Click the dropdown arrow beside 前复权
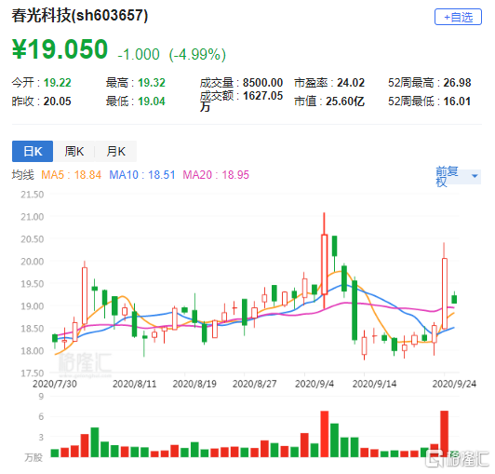Image resolution: width=495 pixels, height=474 pixels. point(475,176)
